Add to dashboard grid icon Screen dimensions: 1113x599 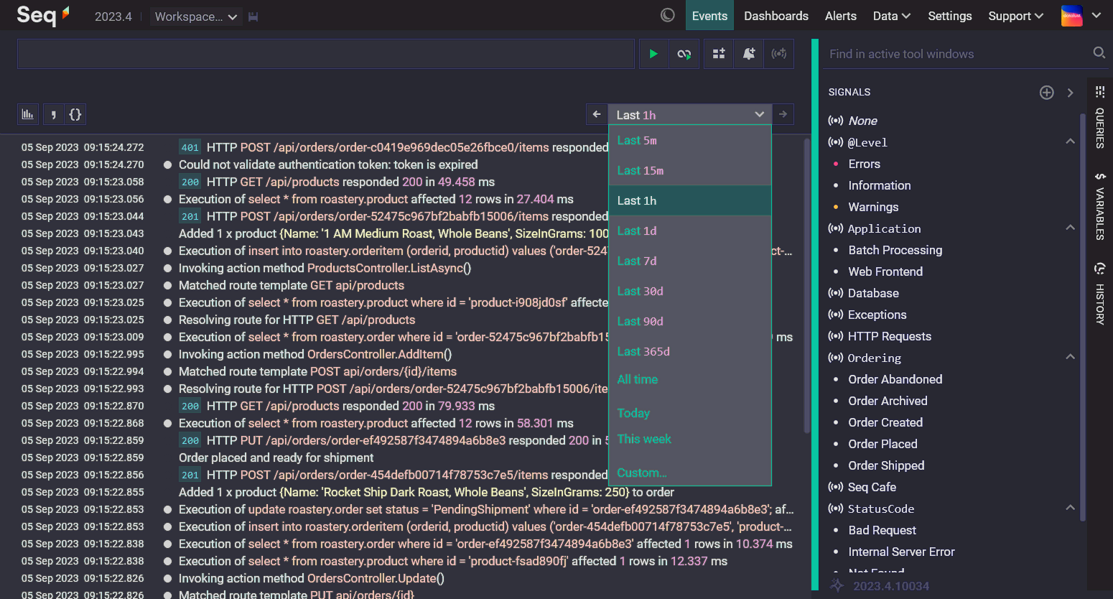719,54
